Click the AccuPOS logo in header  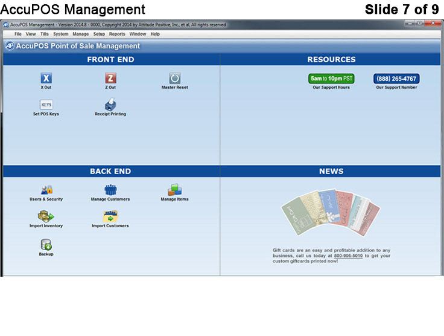point(10,46)
